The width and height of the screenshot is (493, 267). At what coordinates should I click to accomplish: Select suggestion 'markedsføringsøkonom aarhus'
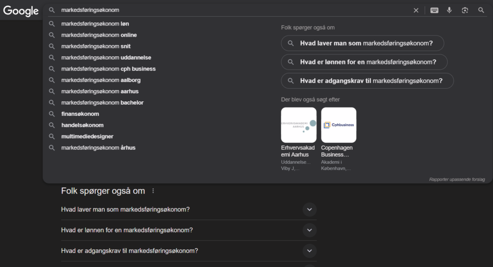click(100, 92)
